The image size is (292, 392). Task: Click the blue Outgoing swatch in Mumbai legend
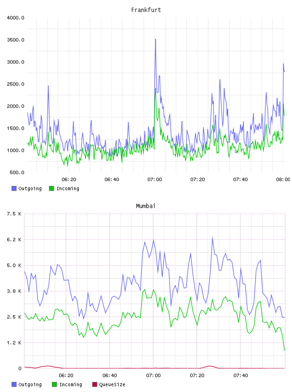(x=14, y=384)
